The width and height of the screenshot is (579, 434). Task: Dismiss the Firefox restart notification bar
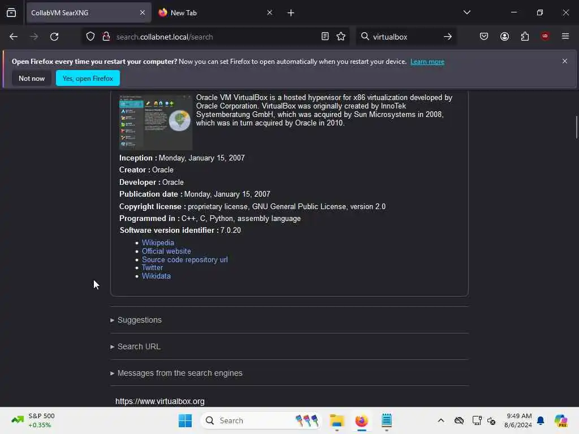(x=565, y=61)
